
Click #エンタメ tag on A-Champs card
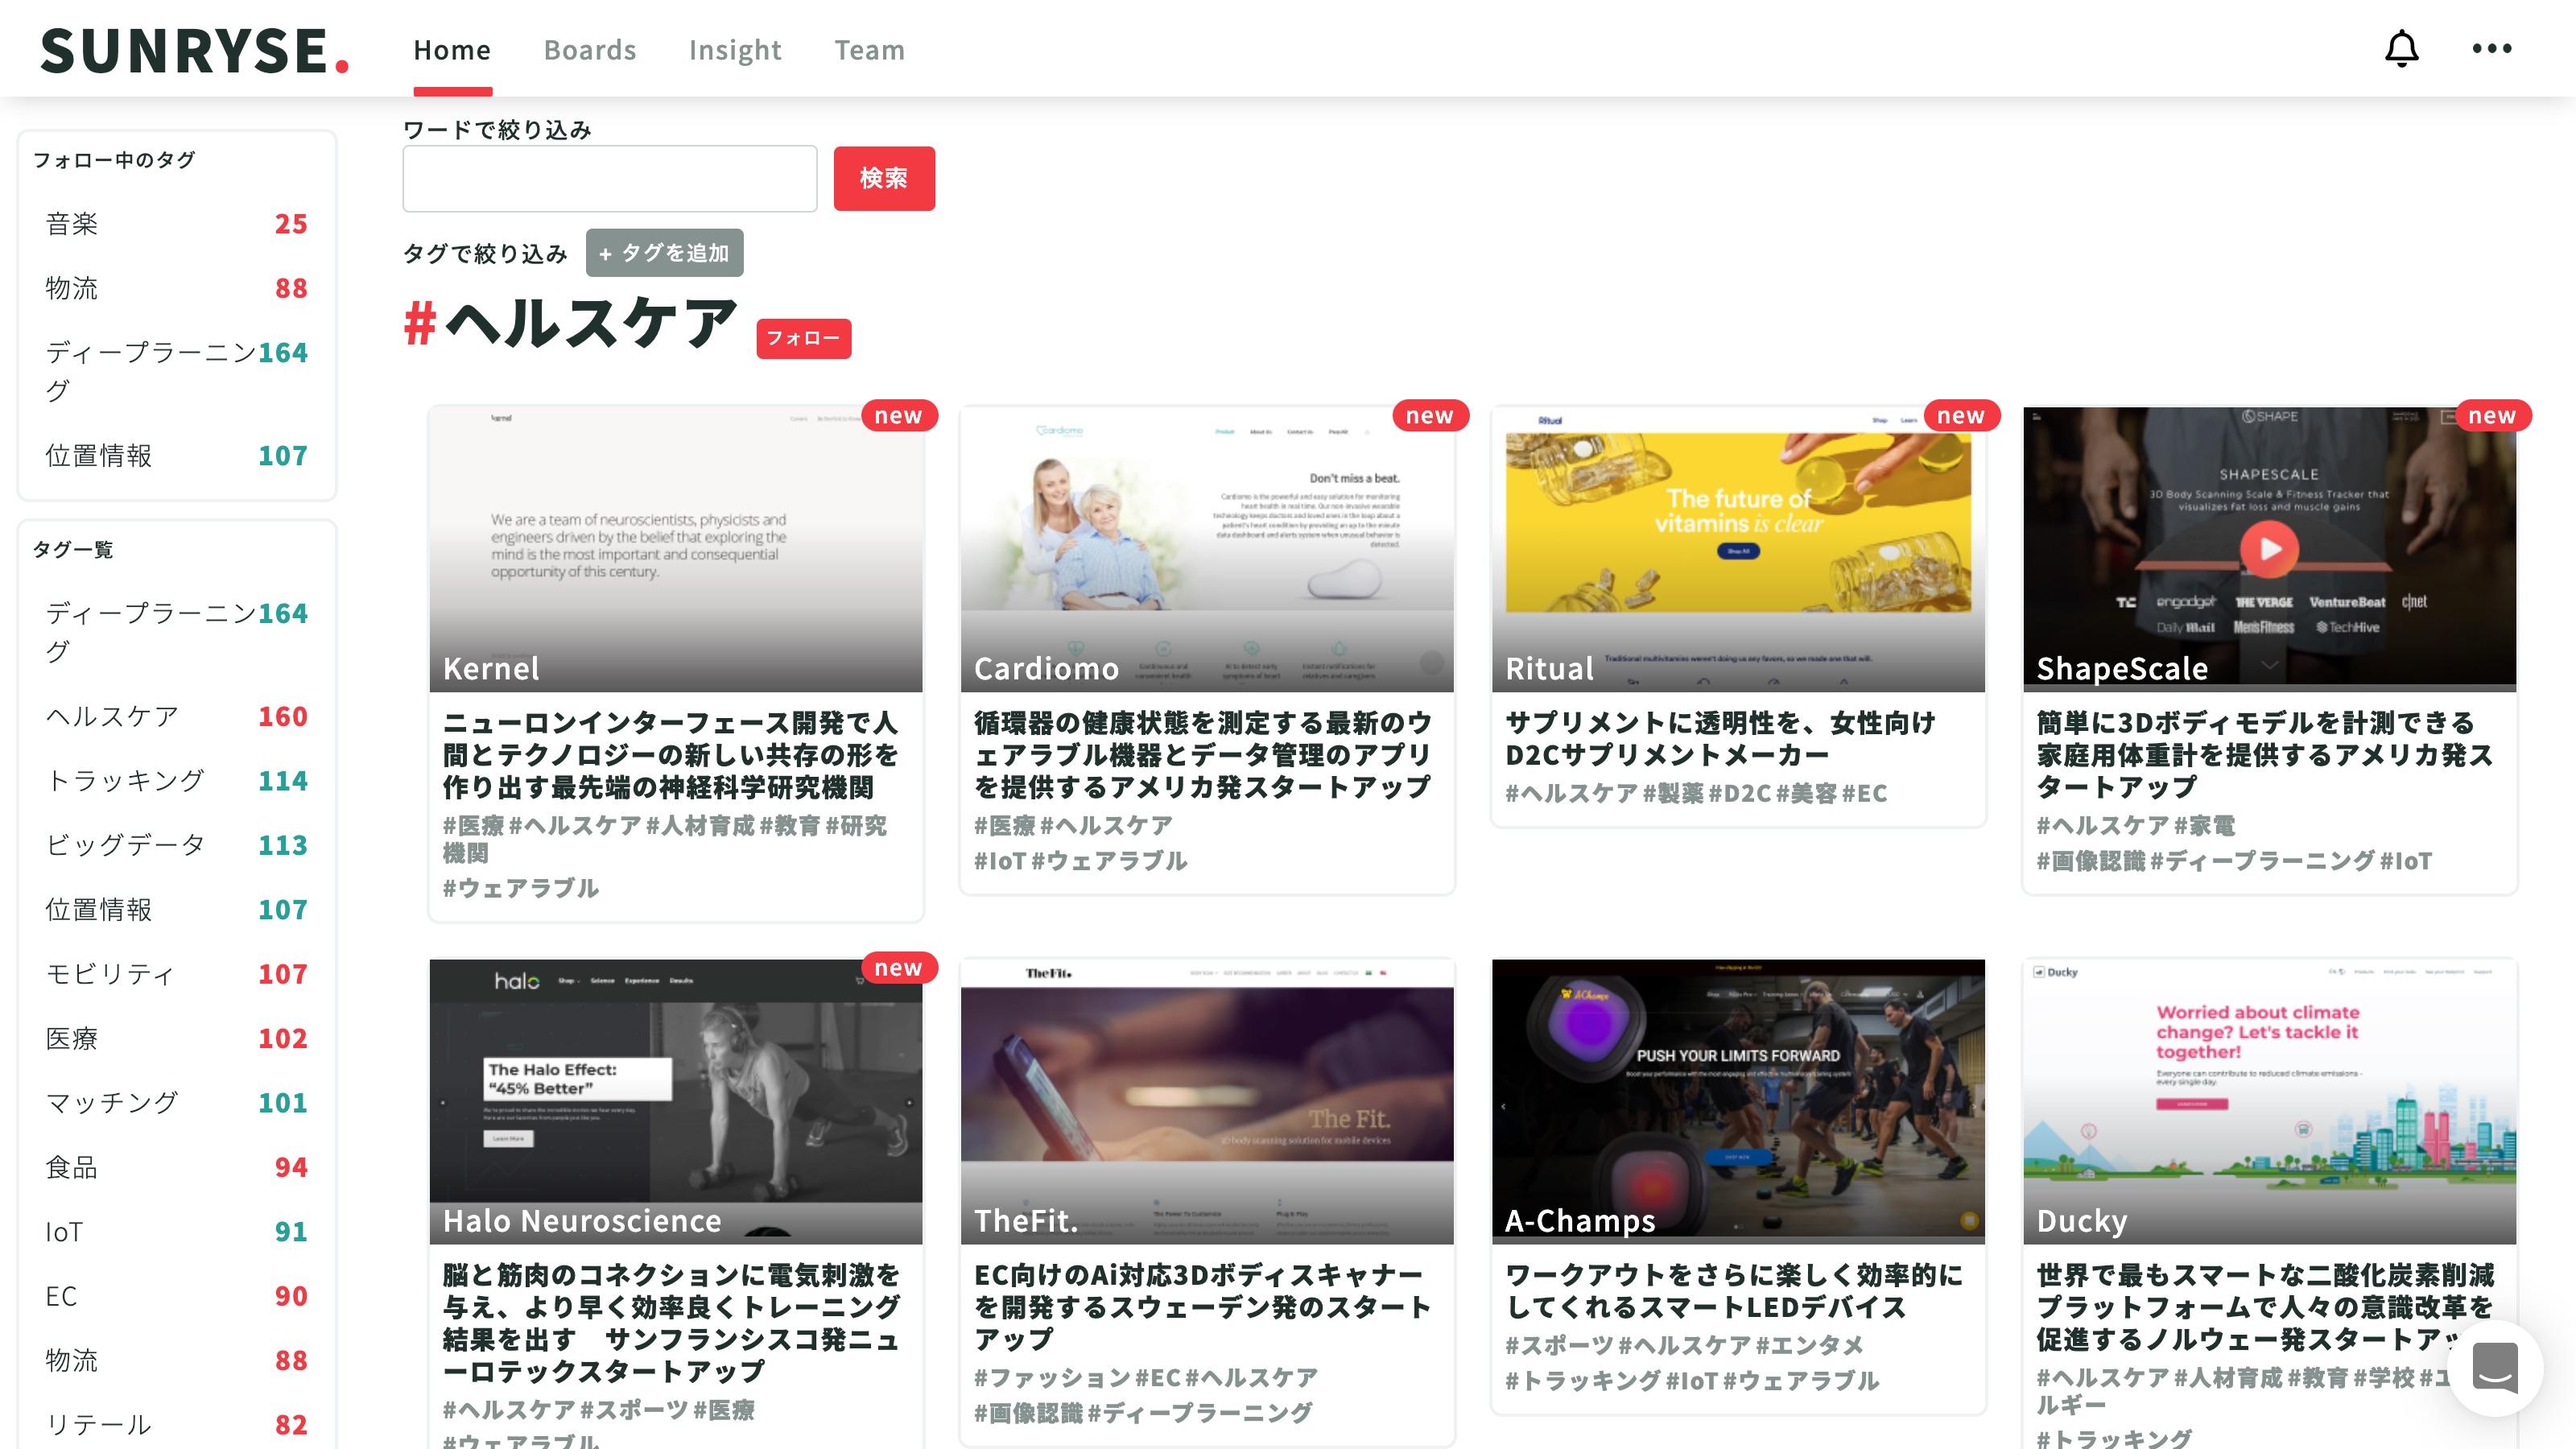pyautogui.click(x=1809, y=1345)
